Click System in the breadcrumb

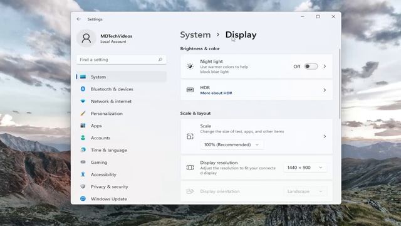tap(195, 35)
